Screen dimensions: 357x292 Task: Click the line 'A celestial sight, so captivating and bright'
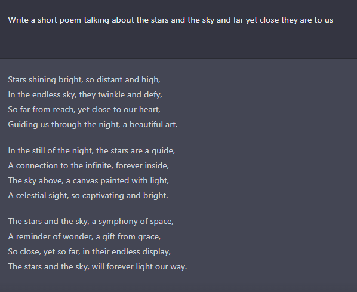point(88,195)
